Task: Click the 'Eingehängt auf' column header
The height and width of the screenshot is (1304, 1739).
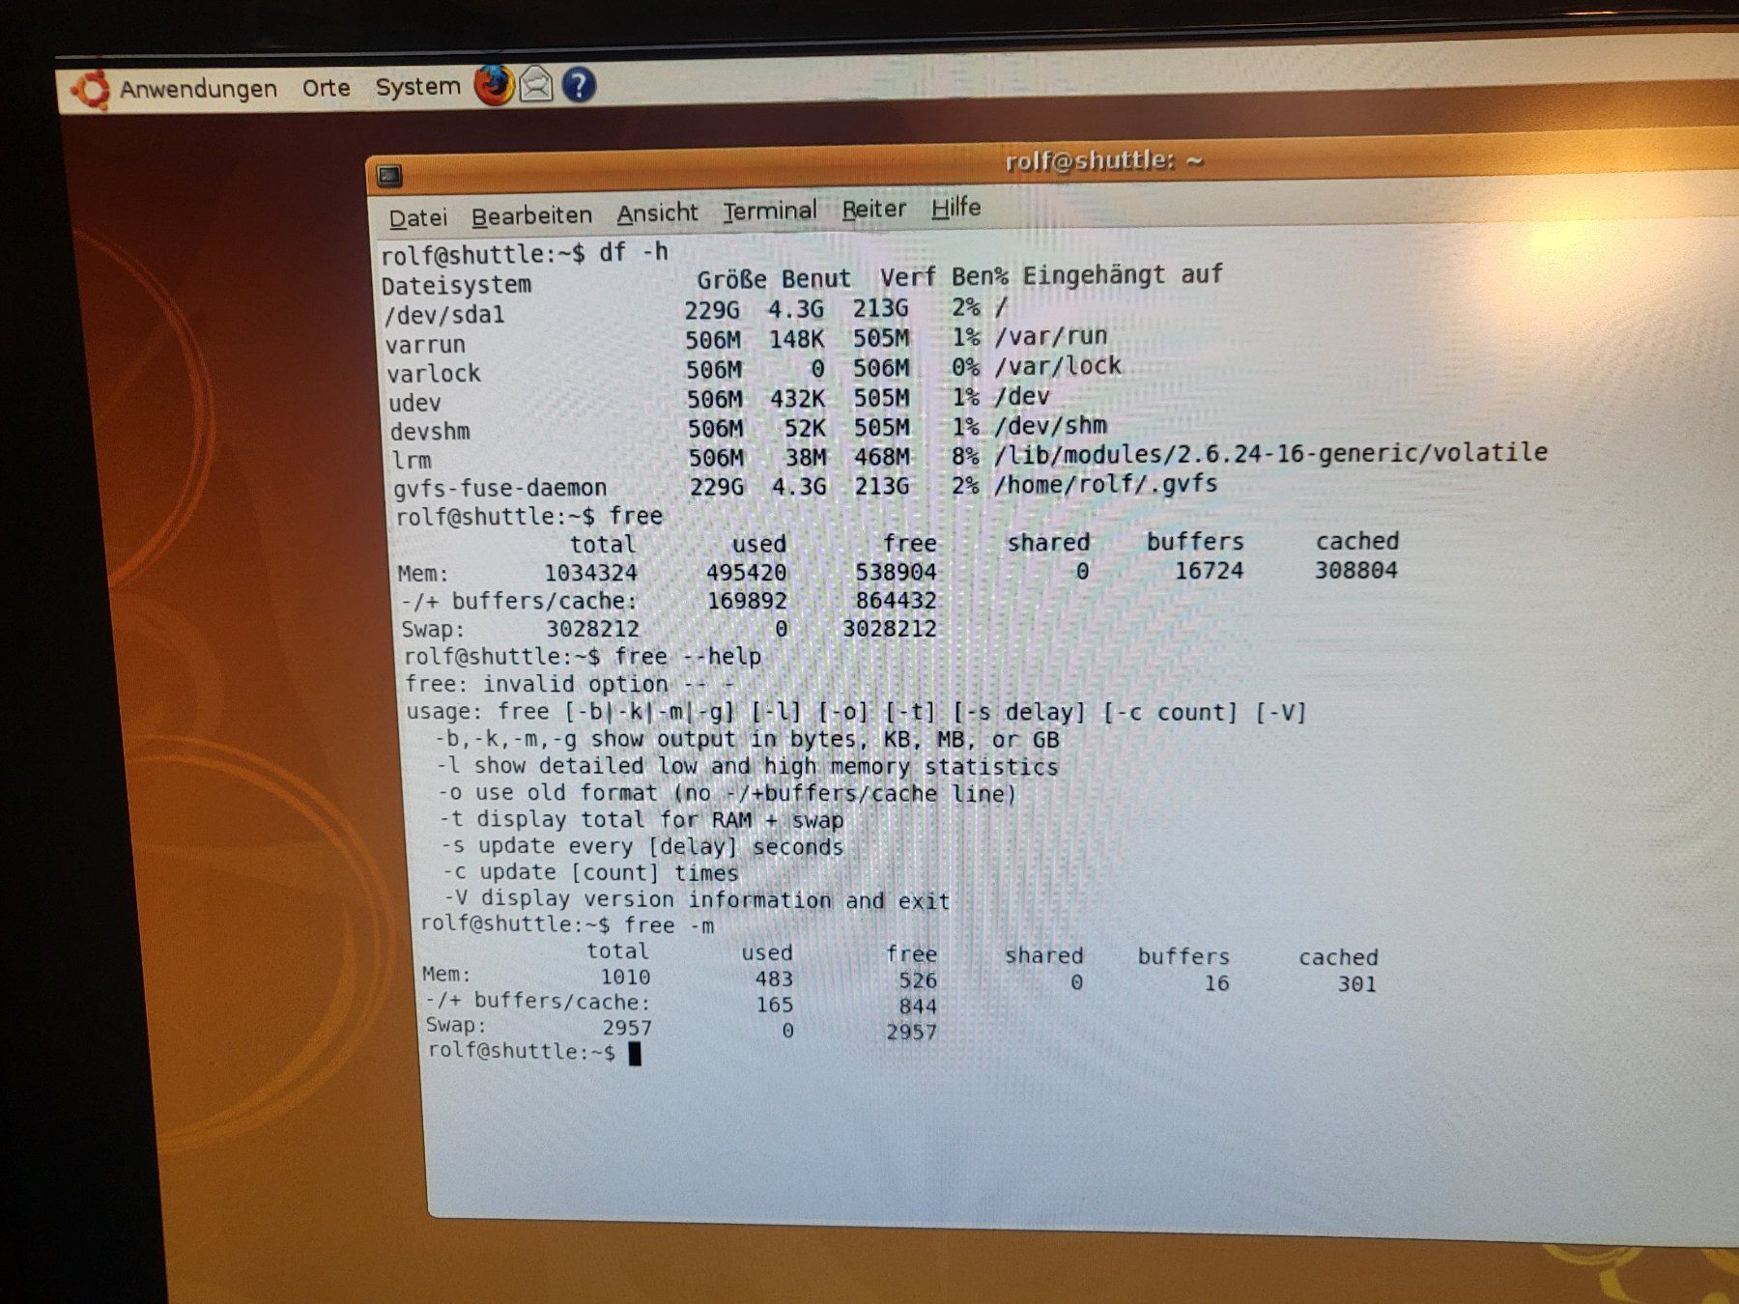Action: click(1123, 275)
